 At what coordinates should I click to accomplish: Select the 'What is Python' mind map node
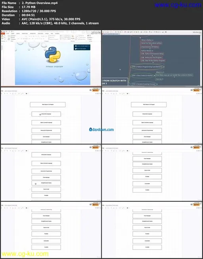147,40
